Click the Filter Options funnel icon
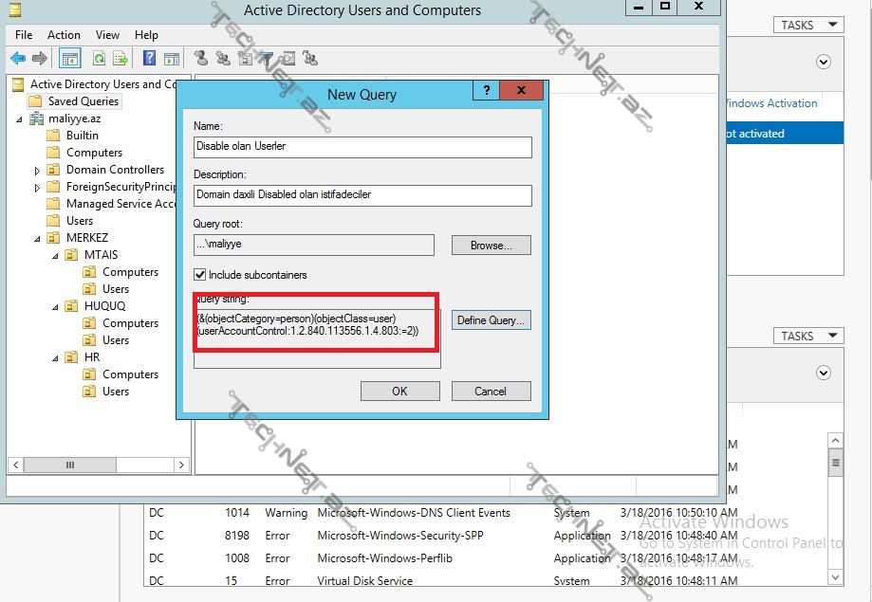This screenshot has width=872, height=602. point(267,59)
